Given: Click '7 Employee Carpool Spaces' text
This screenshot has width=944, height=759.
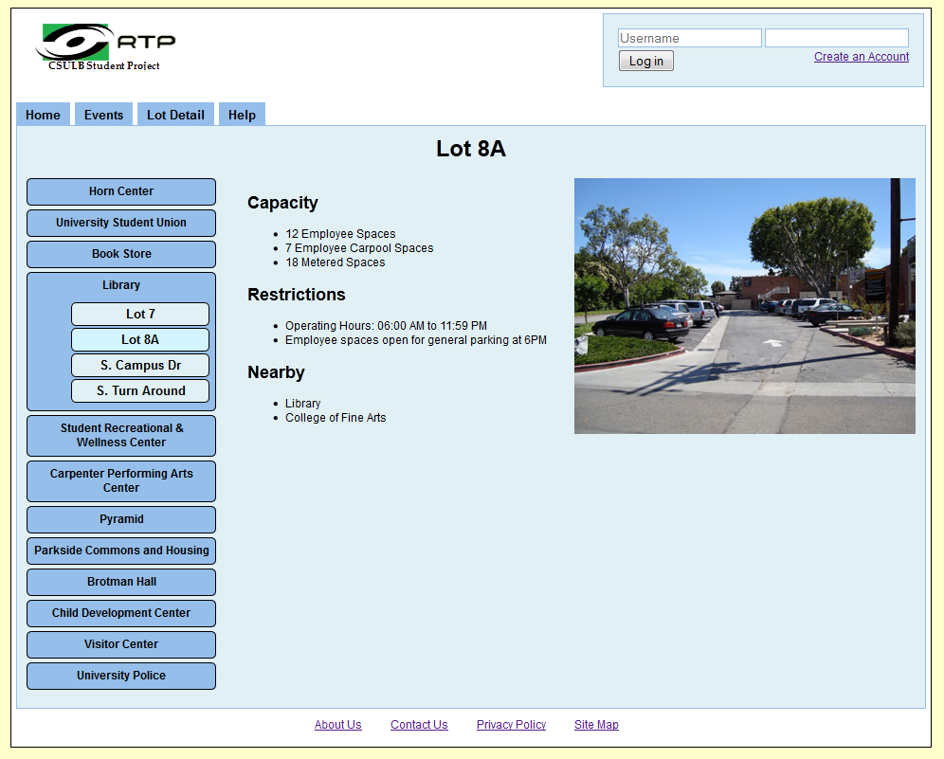Looking at the screenshot, I should pyautogui.click(x=359, y=248).
